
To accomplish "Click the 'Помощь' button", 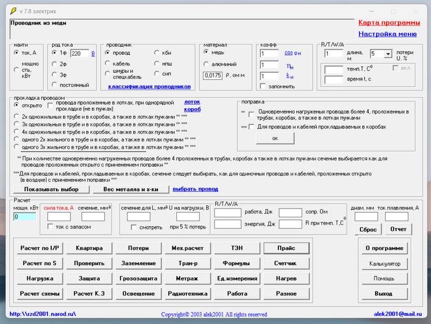I will 384,279.
